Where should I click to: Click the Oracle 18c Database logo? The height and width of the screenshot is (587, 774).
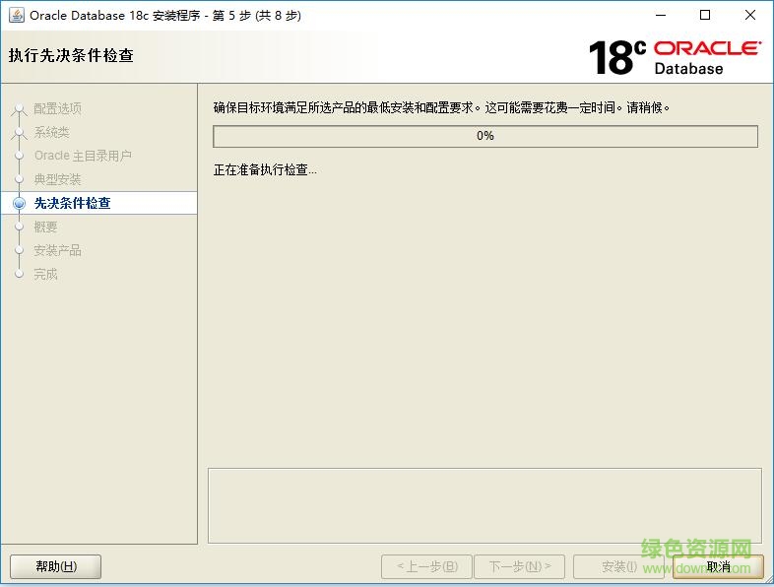pos(675,58)
